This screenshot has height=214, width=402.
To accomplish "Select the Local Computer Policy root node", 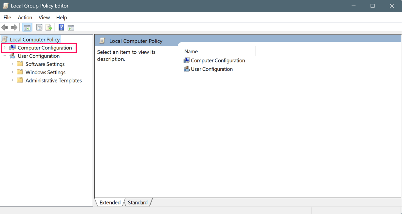I will click(x=35, y=40).
